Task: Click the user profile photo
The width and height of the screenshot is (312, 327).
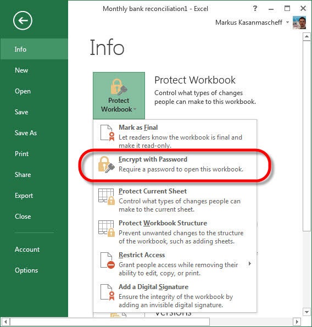Action: 299,23
